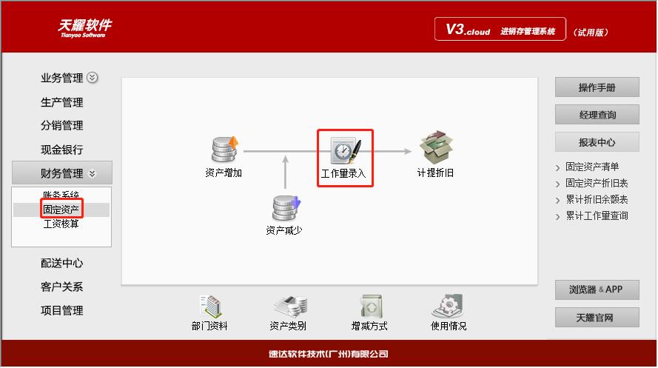Expand the 固定资产清单 report arrow
This screenshot has width=658, height=368.
557,168
